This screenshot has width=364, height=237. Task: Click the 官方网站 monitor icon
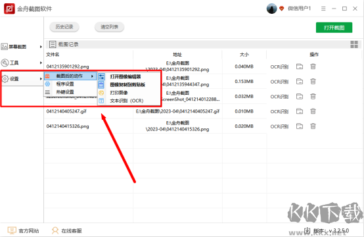tap(12, 230)
